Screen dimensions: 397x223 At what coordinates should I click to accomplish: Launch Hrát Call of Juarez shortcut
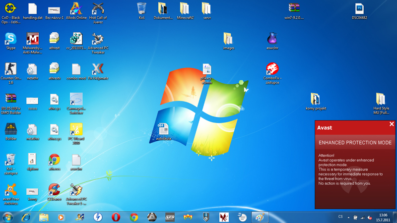[98, 8]
